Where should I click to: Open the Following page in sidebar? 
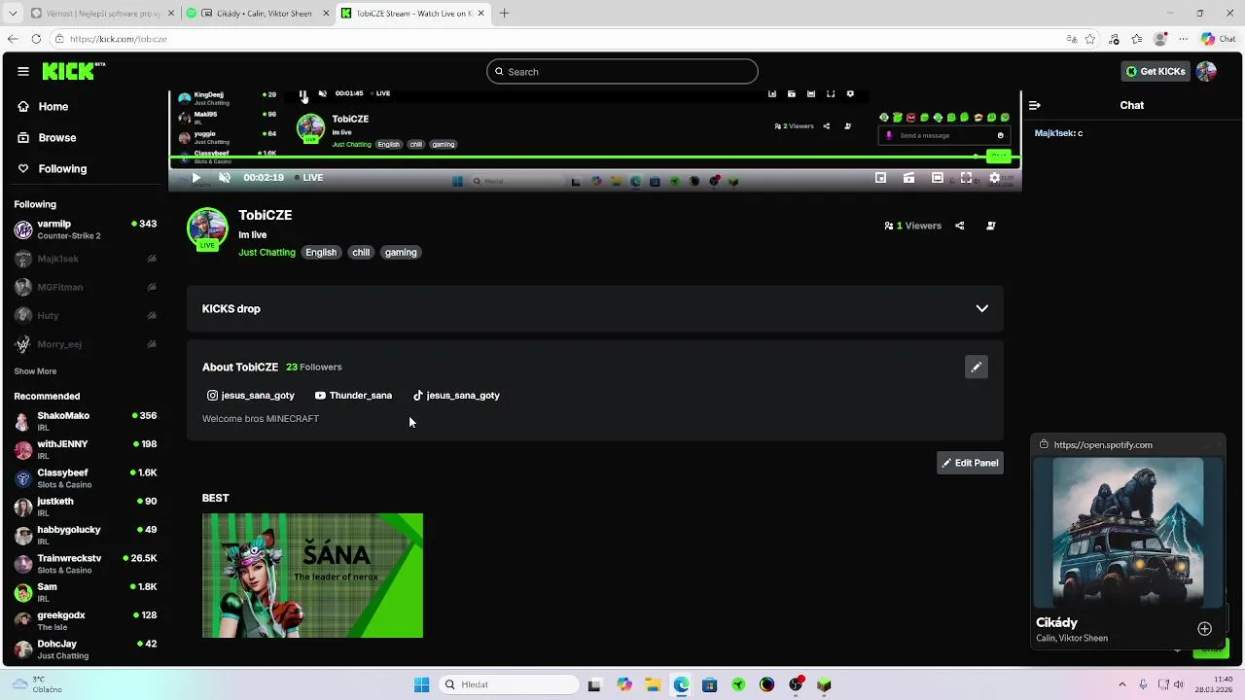52,169
